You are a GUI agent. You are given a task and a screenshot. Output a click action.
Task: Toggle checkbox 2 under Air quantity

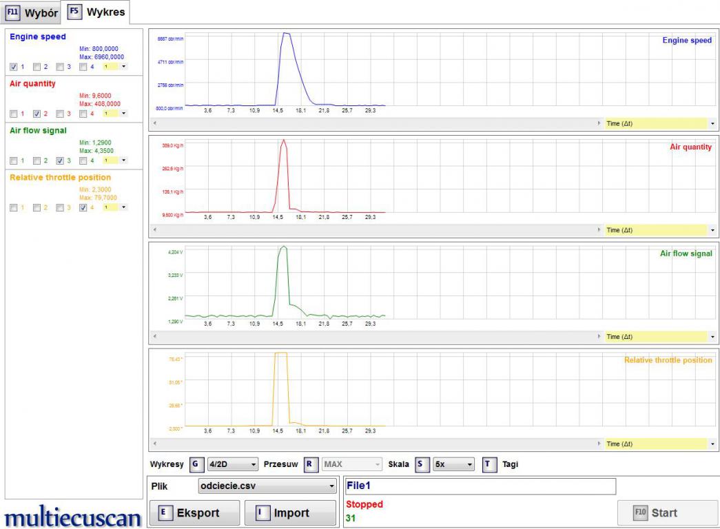[x=37, y=114]
